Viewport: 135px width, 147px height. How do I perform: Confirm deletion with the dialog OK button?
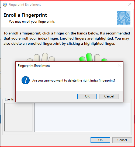pos(87,96)
